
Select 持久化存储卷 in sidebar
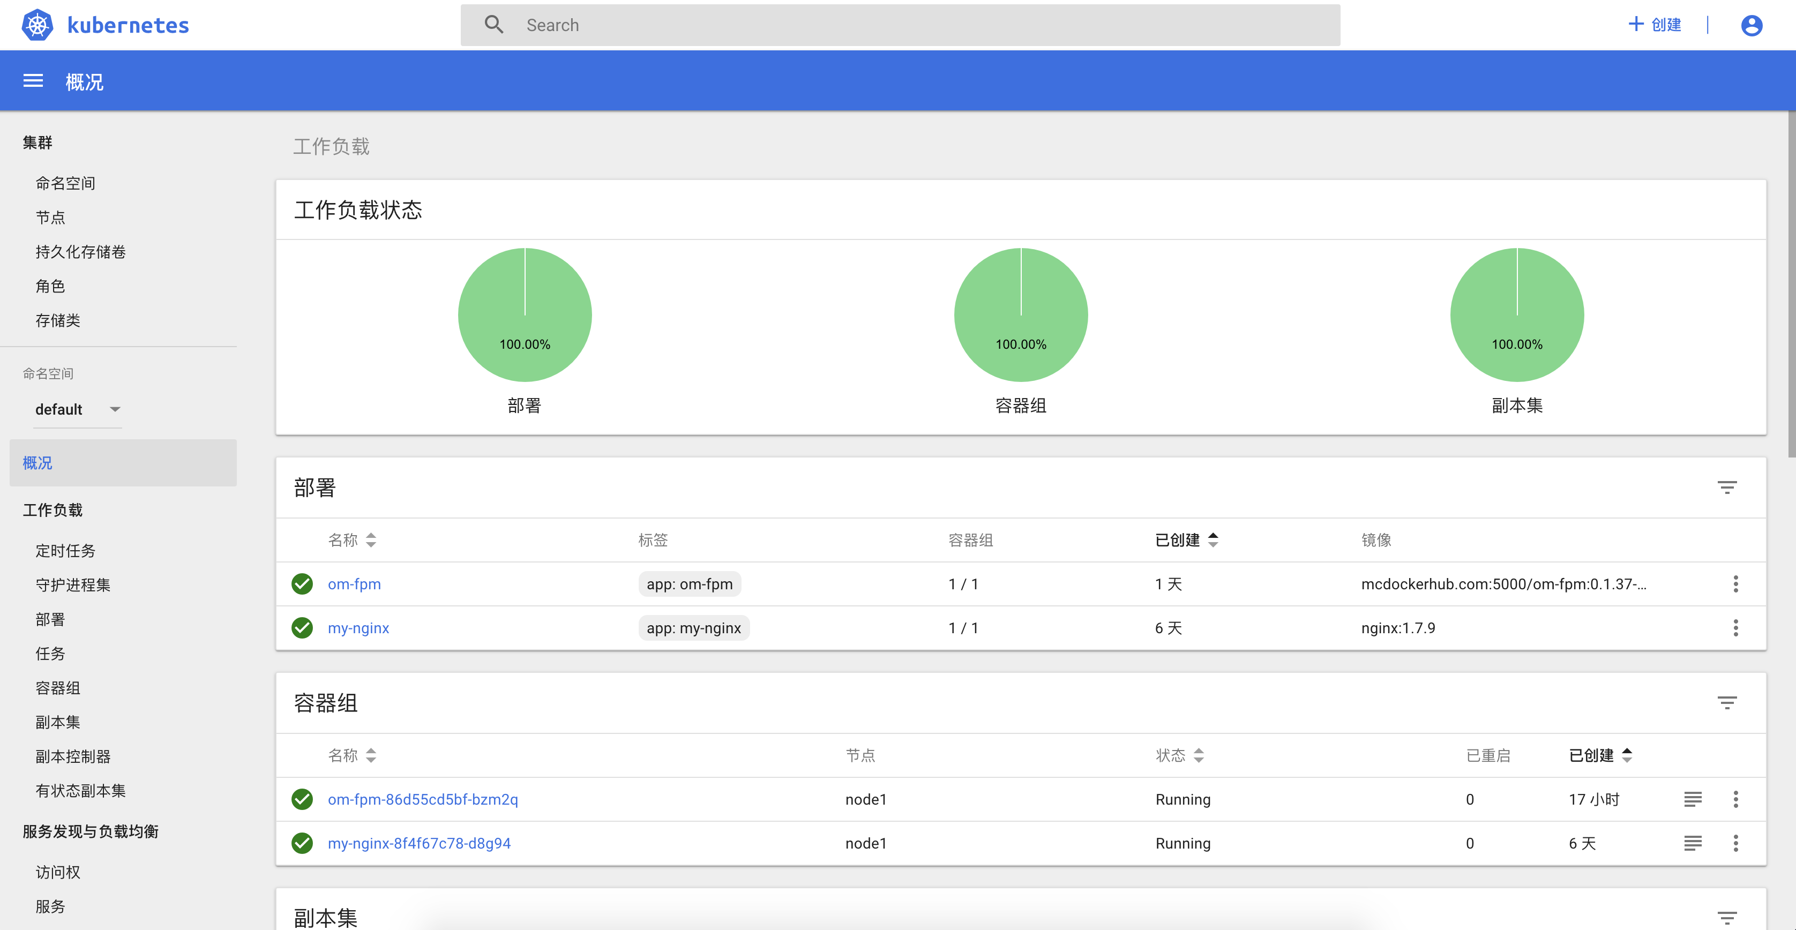tap(80, 252)
